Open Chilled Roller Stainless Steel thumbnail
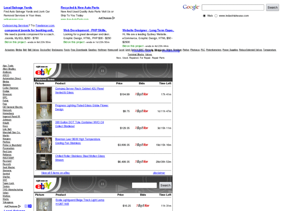 pos(44,162)
